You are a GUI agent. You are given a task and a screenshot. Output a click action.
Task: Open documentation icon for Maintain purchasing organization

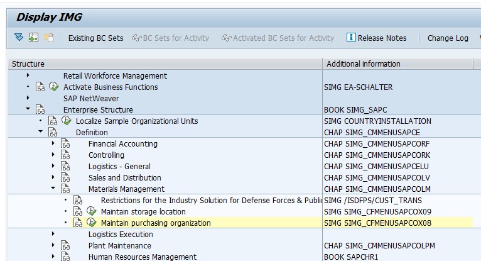78,223
